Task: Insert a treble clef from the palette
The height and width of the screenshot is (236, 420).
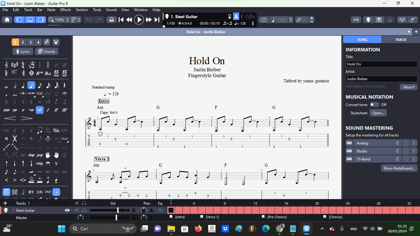Action: point(6,65)
